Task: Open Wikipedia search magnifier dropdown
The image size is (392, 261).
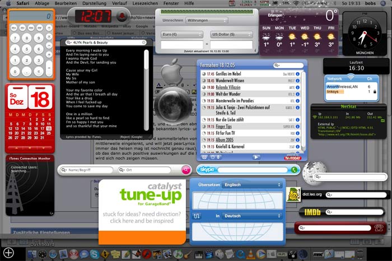Action: [318, 177]
